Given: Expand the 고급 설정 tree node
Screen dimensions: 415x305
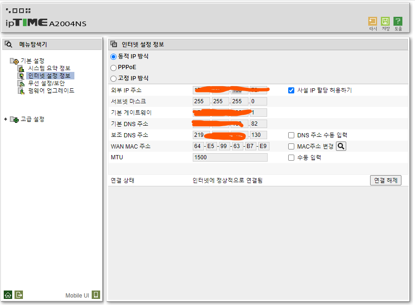Looking at the screenshot, I should click(x=6, y=119).
